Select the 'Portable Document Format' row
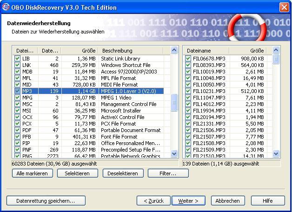Image resolution: width=292 pixels, height=212 pixels. tap(88, 130)
